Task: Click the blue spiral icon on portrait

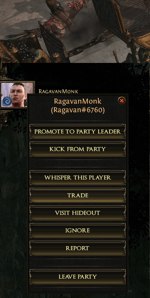Action: pyautogui.click(x=7, y=102)
